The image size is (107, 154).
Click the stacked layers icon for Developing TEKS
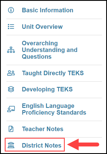[11, 89]
